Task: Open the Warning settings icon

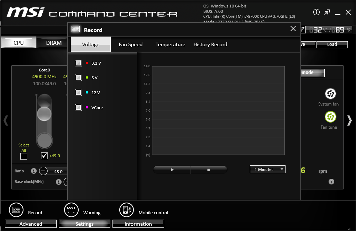Action: point(71,210)
